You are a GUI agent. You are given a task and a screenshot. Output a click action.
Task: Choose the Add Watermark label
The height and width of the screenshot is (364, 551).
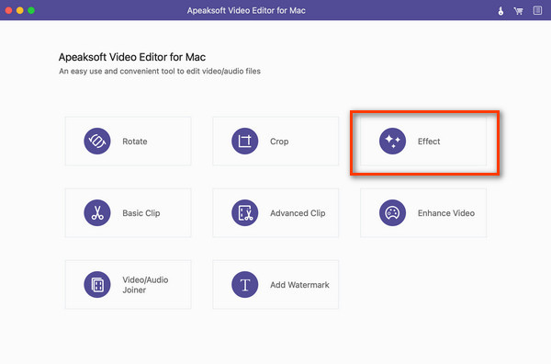(x=299, y=285)
